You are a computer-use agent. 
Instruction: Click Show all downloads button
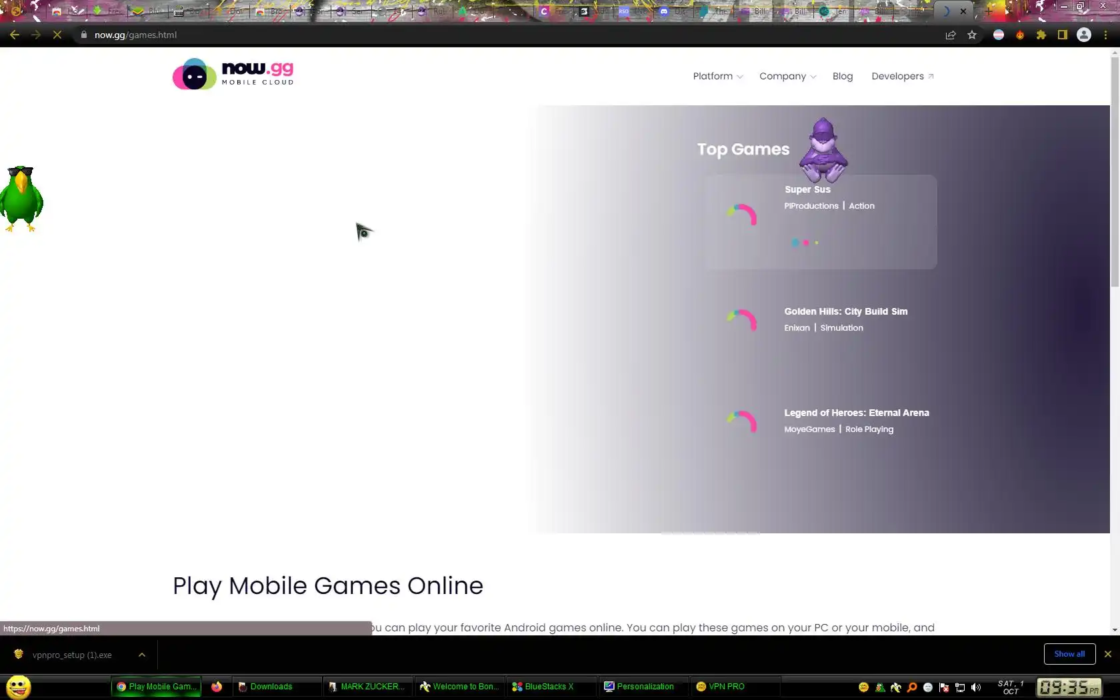click(1069, 654)
